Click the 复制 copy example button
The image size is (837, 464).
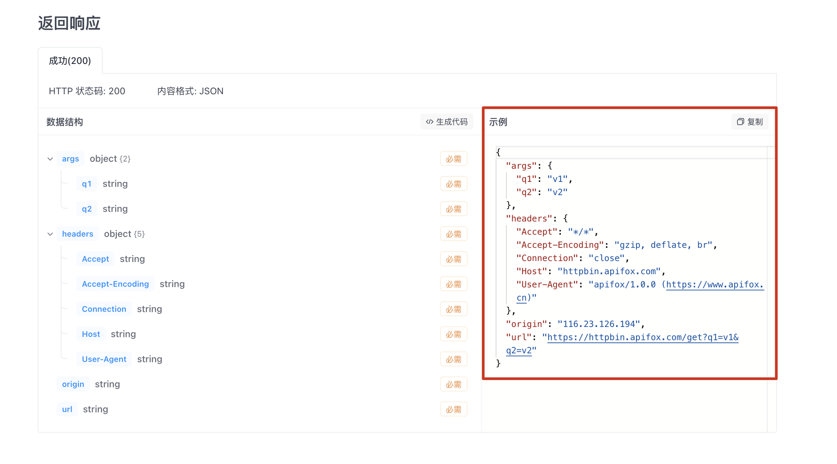click(750, 122)
